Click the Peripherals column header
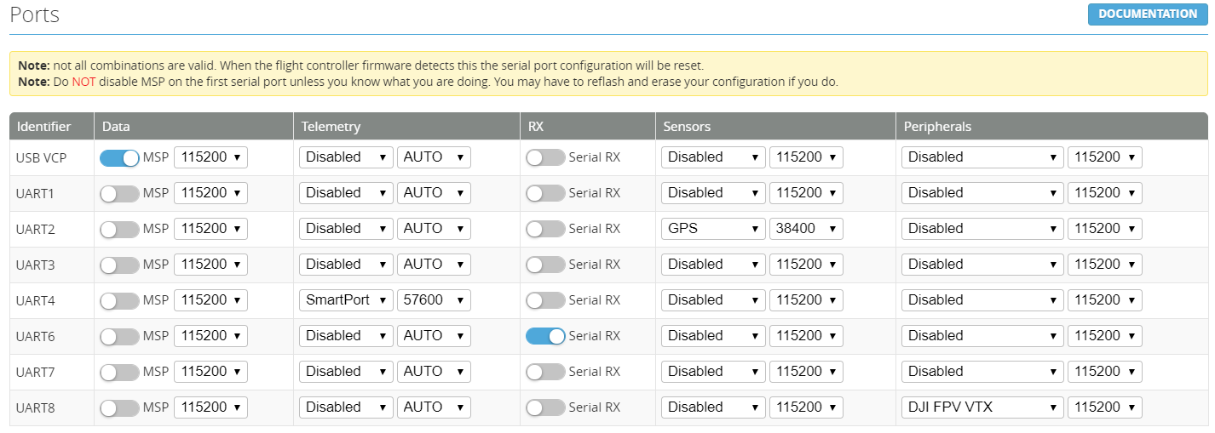 coord(937,127)
